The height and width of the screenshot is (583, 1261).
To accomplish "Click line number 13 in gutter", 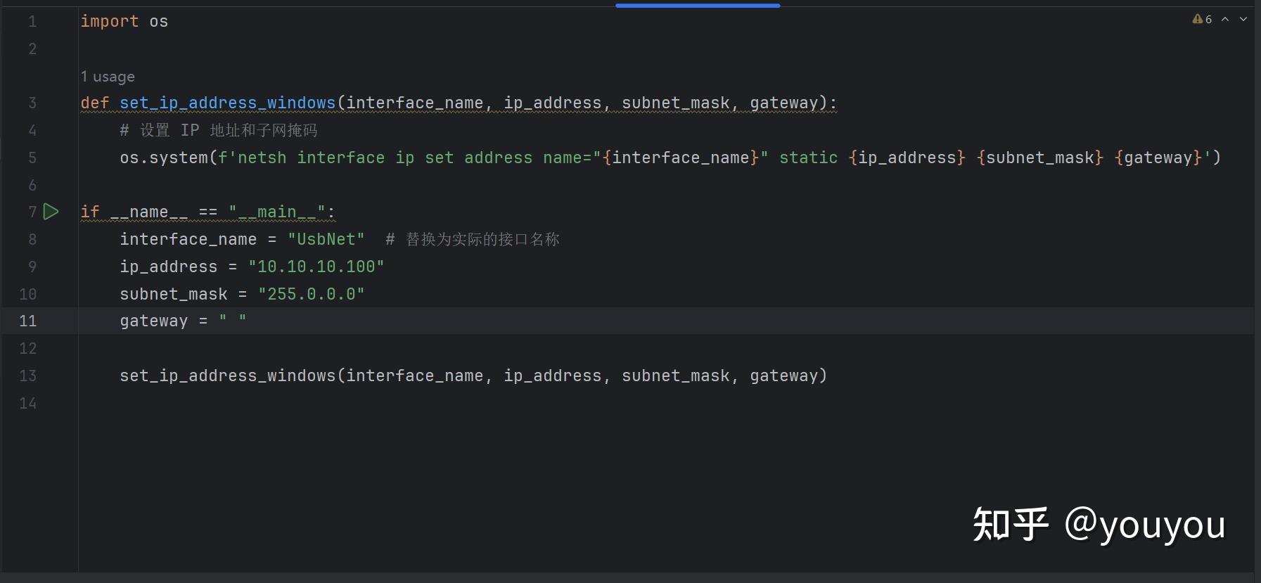I will 27,376.
